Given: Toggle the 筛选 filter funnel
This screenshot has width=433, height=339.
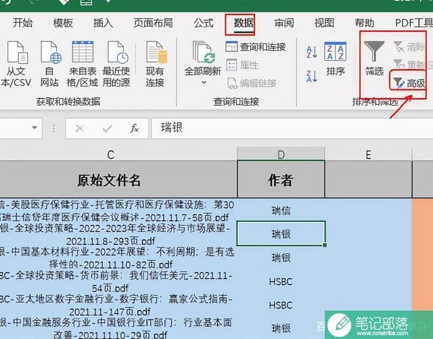Looking at the screenshot, I should (374, 59).
